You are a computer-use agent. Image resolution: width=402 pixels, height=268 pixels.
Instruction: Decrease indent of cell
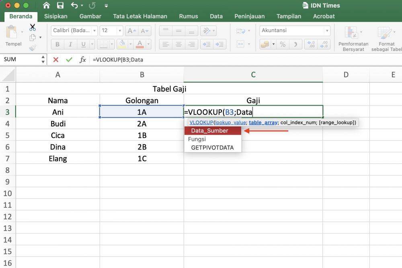click(207, 44)
